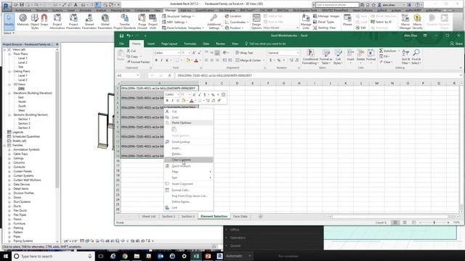Screen dimensions: 465x261
Task: Open Macro Security in Revit ribbon
Action: coord(417,21)
